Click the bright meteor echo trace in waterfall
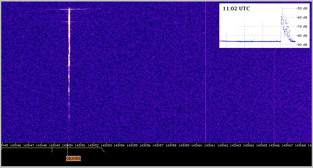The width and height of the screenshot is (313, 168). click(69, 50)
